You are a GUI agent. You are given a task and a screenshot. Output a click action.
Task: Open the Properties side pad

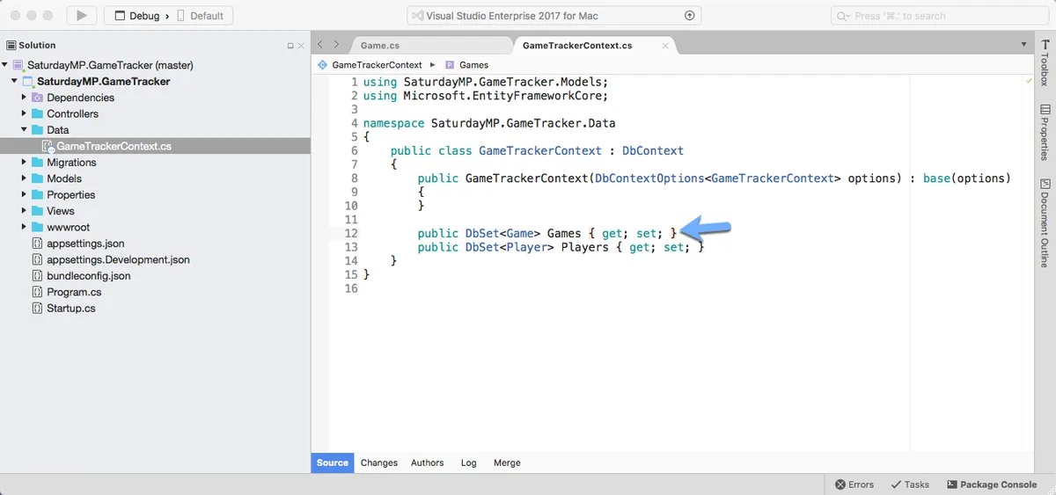(x=1045, y=132)
